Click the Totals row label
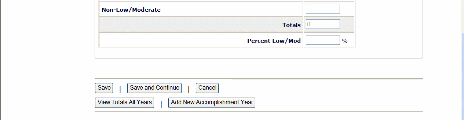The image size is (464, 120). pos(291,25)
